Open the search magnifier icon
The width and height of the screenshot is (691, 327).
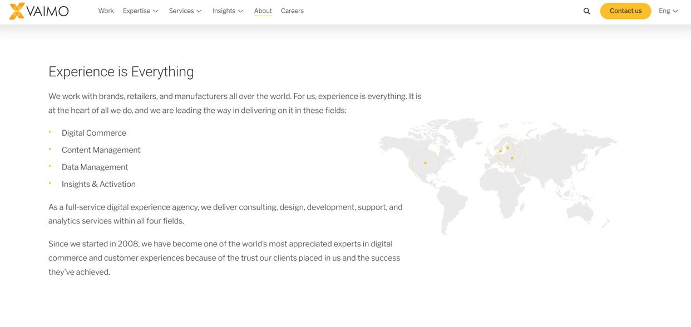point(586,11)
